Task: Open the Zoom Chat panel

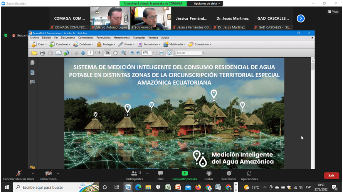Action: pyautogui.click(x=160, y=174)
